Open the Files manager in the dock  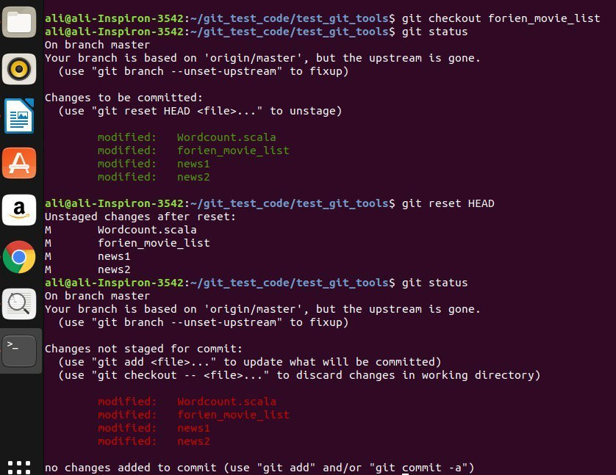19,23
